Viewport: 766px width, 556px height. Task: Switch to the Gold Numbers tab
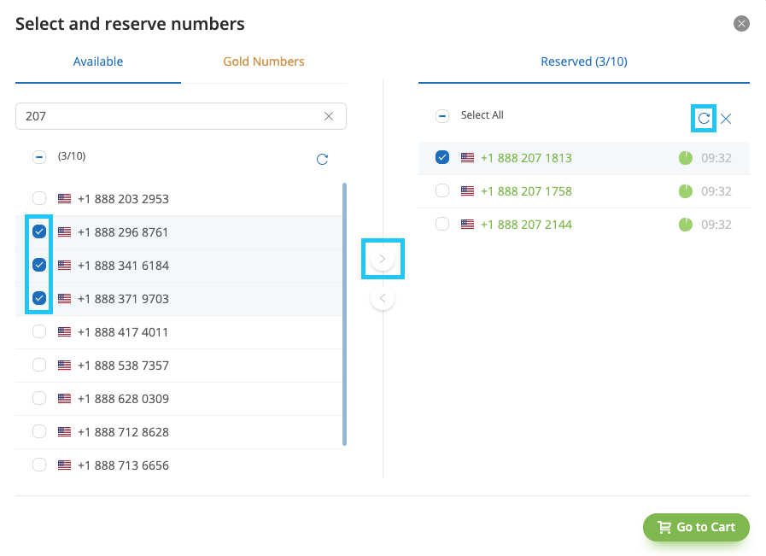[x=264, y=61]
